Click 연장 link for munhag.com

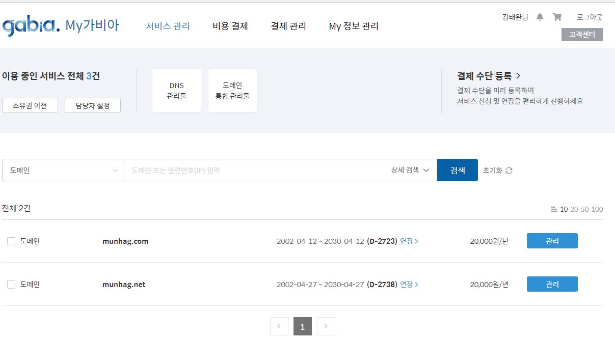point(409,241)
